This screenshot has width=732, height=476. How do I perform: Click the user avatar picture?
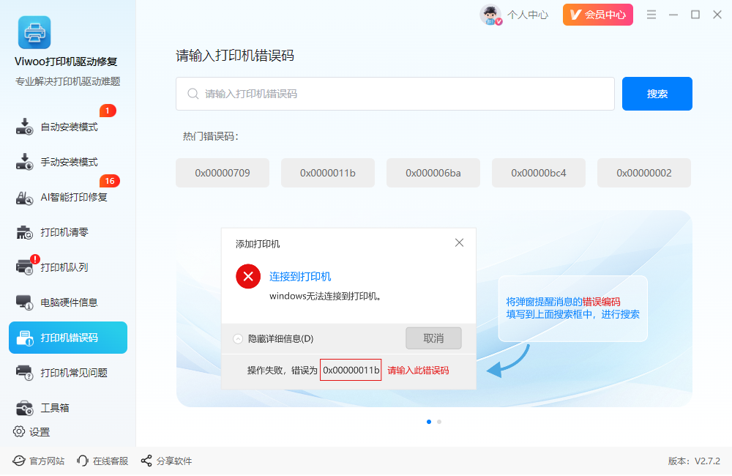pyautogui.click(x=490, y=15)
